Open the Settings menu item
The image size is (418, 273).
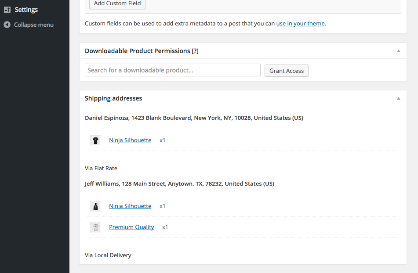[x=26, y=10]
